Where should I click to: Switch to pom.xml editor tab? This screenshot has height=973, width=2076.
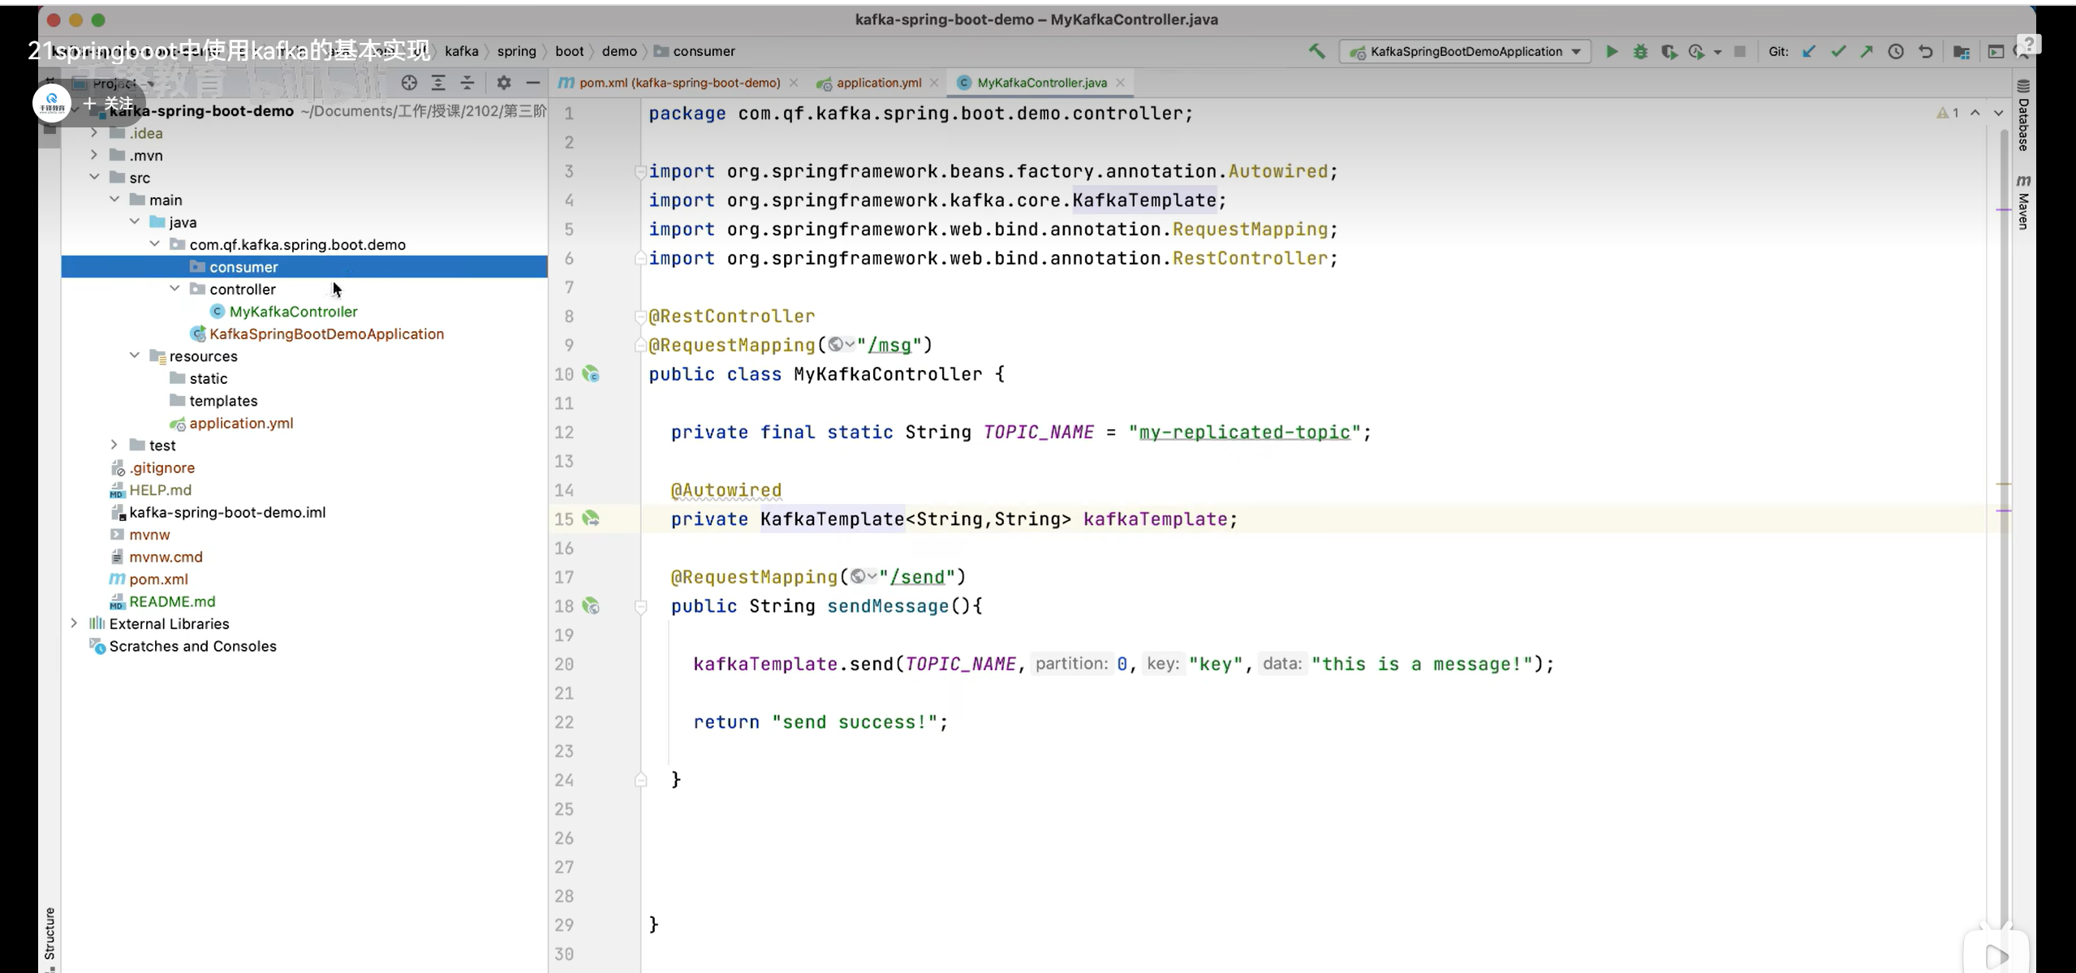tap(678, 83)
